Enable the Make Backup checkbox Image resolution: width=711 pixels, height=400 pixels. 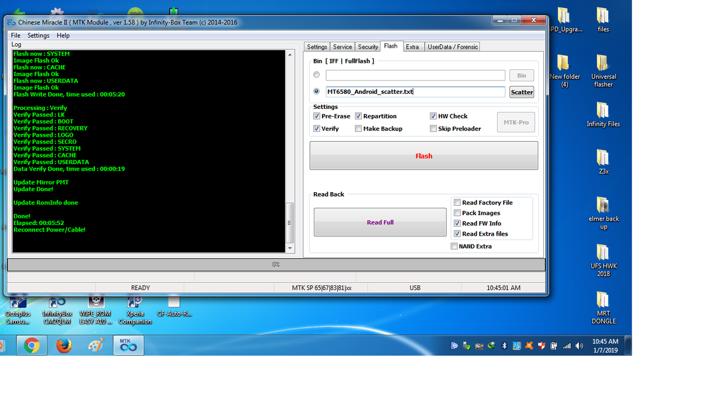tap(358, 128)
